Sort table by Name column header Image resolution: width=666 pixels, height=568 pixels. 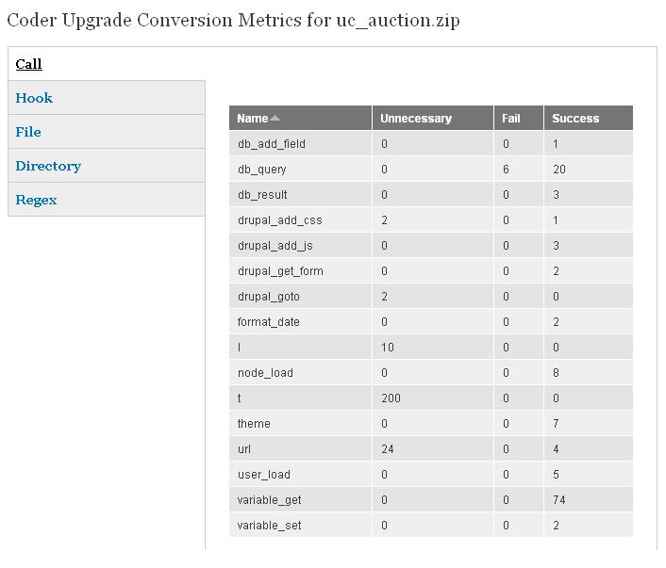point(253,119)
